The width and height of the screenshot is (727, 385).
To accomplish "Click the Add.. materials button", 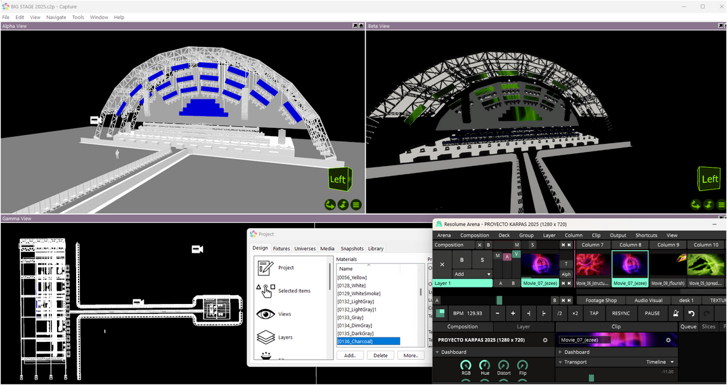I will 350,355.
